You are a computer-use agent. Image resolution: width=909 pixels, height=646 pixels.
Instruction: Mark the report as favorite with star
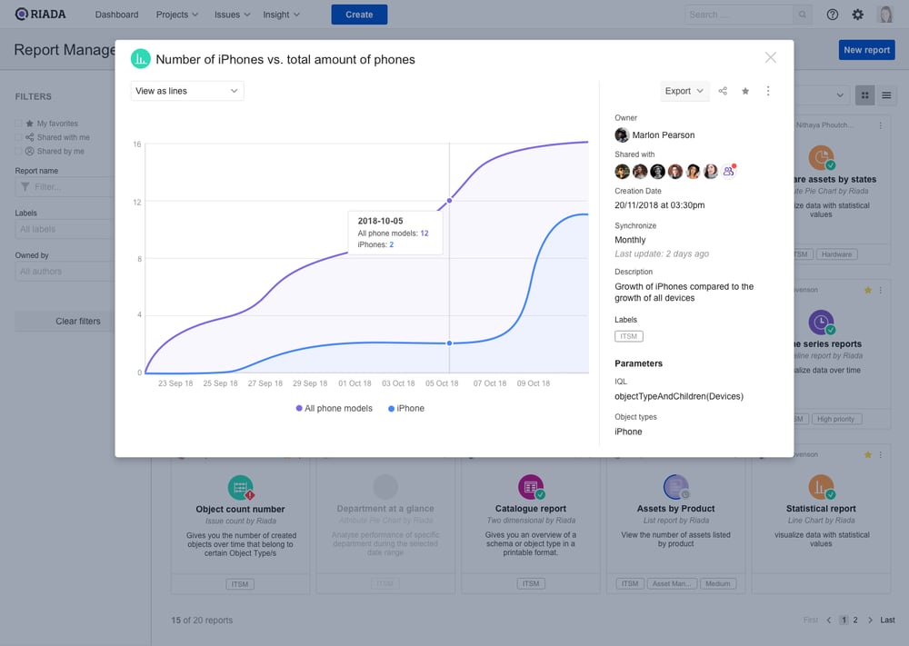coord(745,91)
